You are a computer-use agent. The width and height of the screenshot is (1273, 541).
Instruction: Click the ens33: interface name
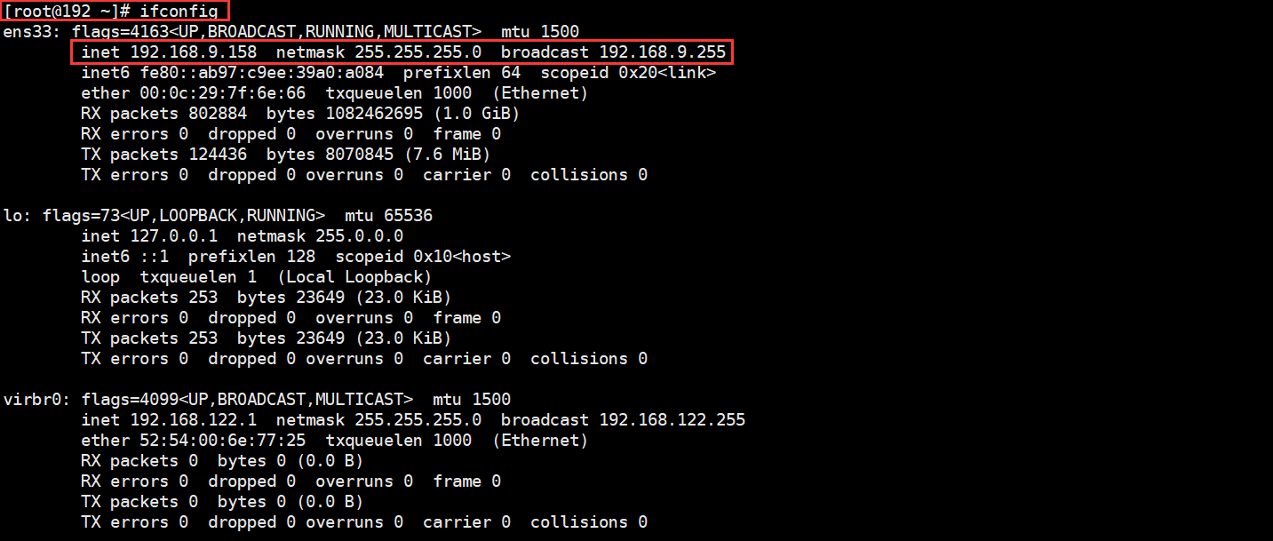coord(32,32)
